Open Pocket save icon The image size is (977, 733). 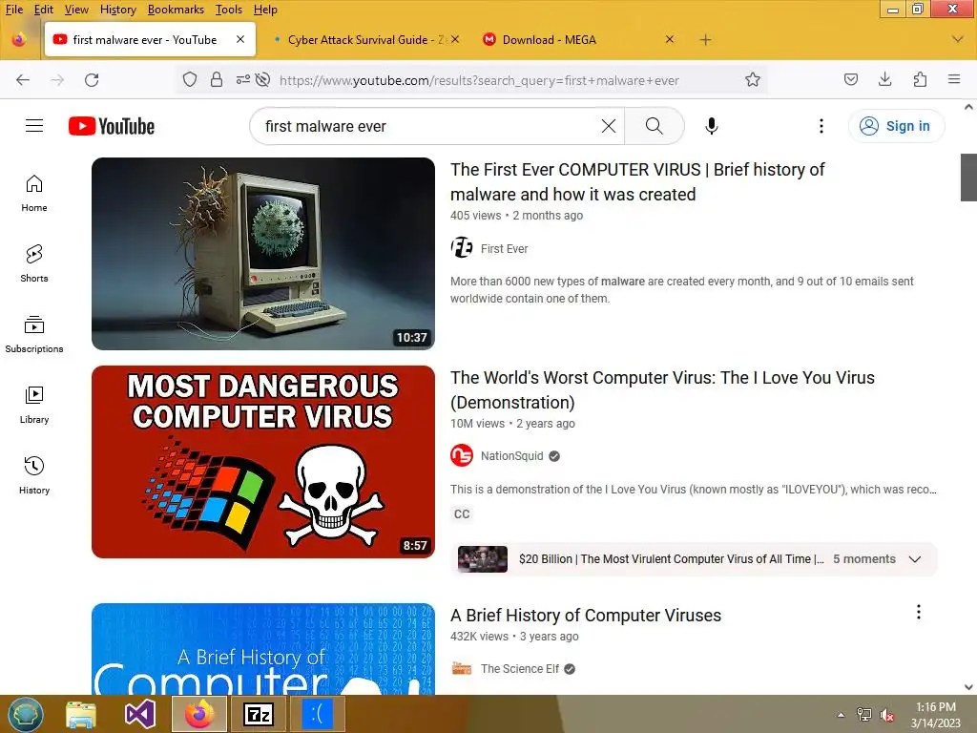pos(850,79)
